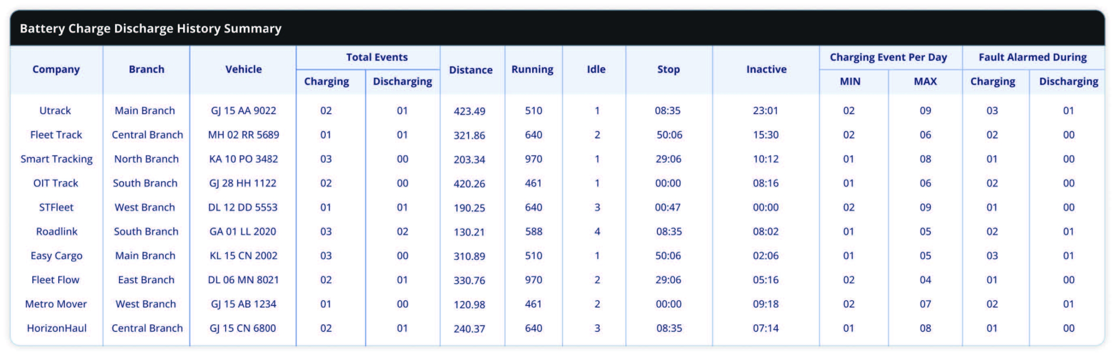The image size is (1113, 354).
Task: Select distance value 423.49
Action: coord(470,111)
